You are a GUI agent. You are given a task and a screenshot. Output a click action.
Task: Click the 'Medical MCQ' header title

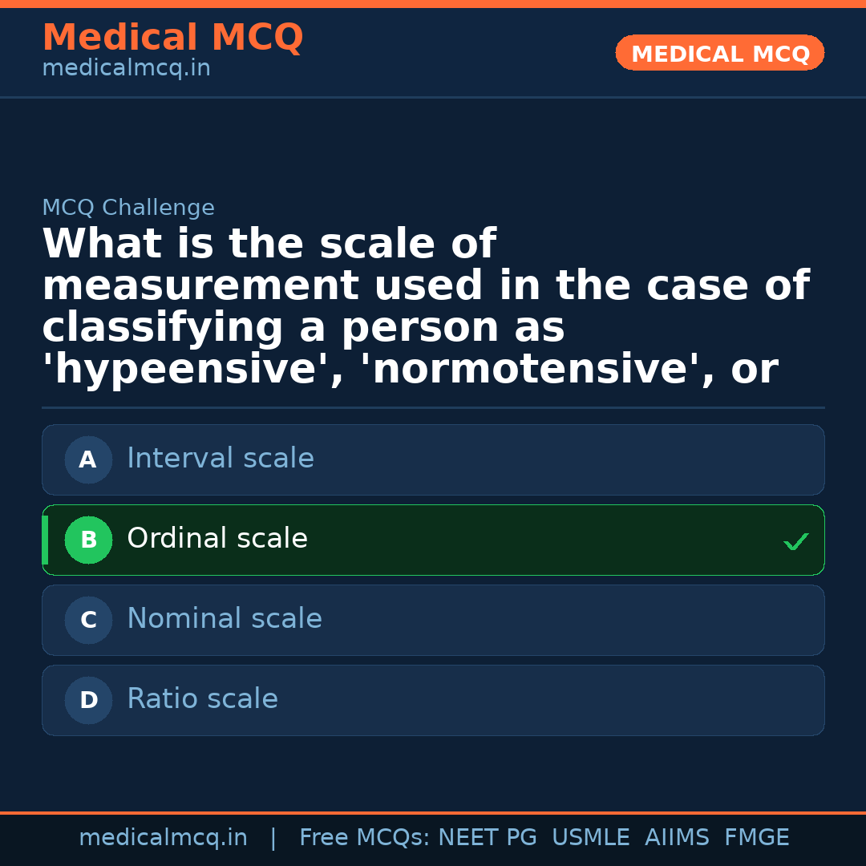(172, 38)
